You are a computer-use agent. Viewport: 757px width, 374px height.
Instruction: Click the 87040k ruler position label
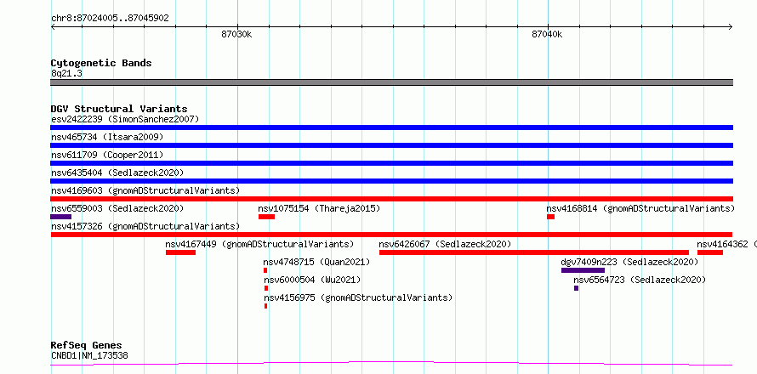click(x=547, y=35)
